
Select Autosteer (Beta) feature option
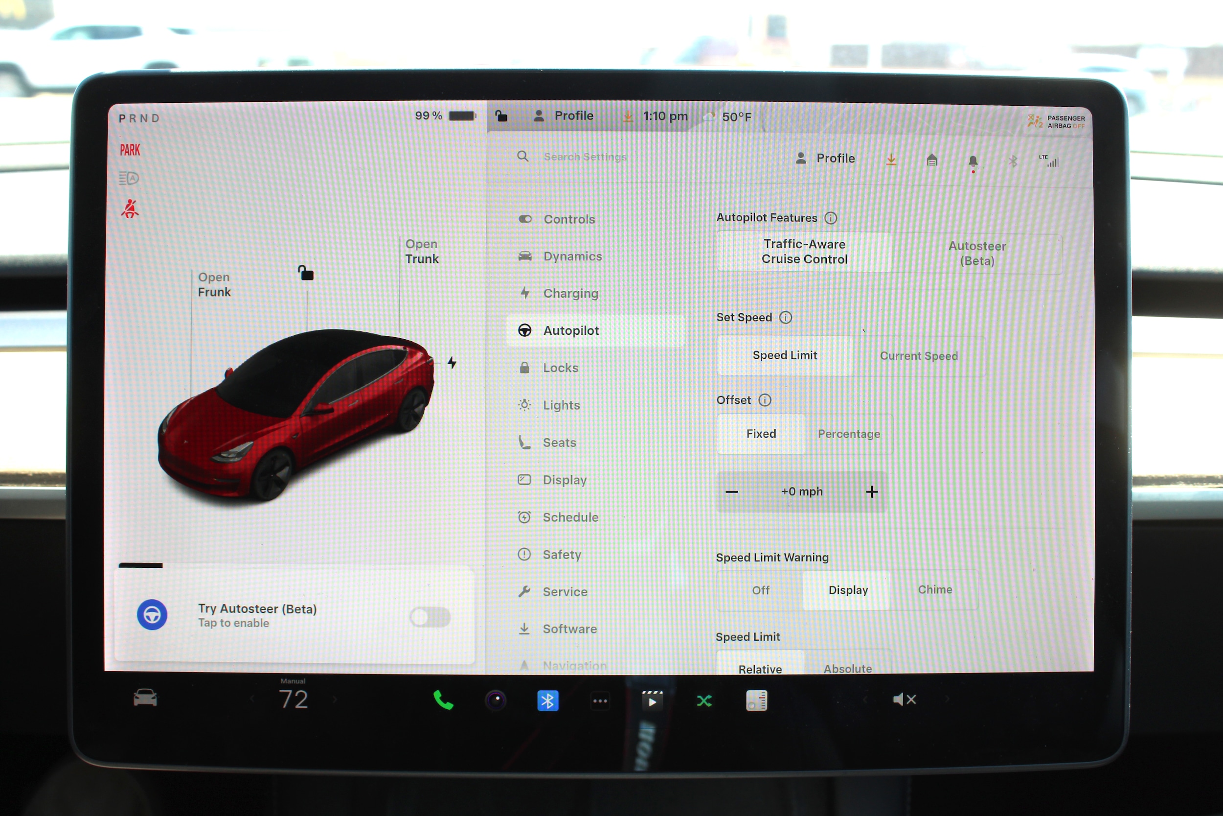coord(976,254)
